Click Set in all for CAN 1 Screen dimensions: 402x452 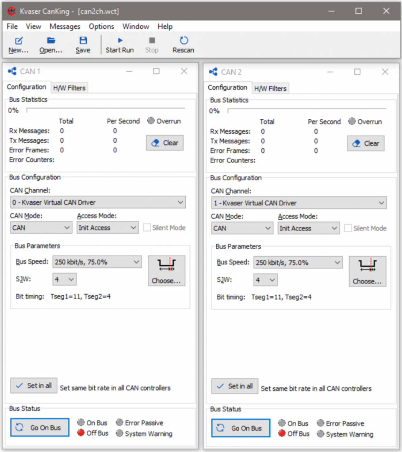[x=34, y=385]
